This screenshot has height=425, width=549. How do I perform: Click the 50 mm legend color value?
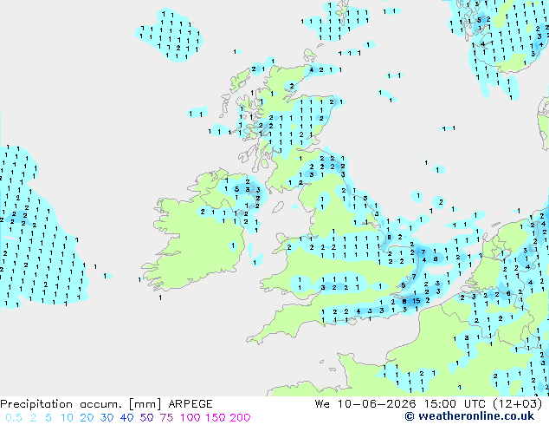(x=146, y=418)
